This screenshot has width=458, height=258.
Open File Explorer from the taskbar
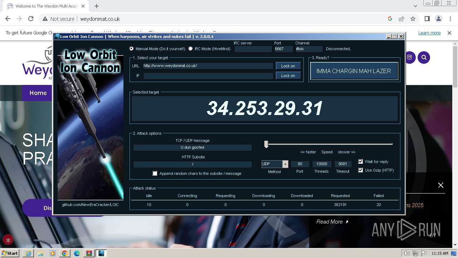point(40,253)
